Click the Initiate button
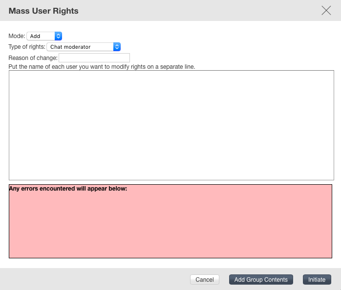 coord(317,280)
